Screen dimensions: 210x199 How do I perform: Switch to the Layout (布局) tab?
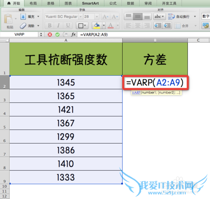(x=33, y=3)
